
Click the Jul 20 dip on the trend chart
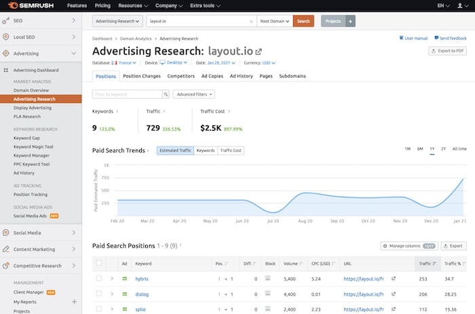pyautogui.click(x=273, y=212)
